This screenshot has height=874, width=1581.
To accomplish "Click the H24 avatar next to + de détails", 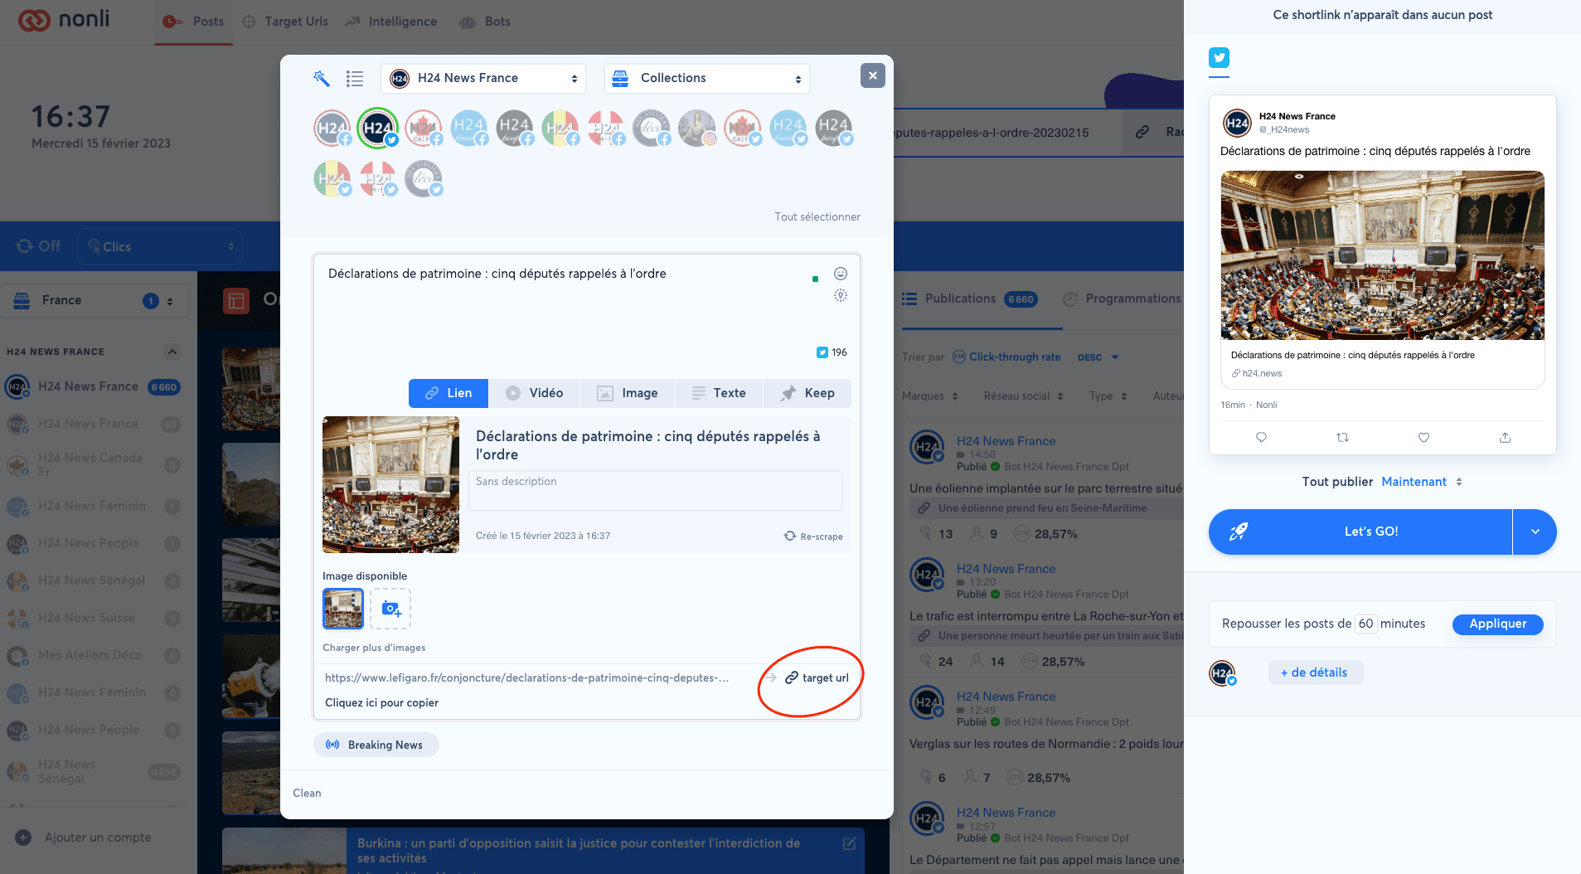I will point(1223,672).
